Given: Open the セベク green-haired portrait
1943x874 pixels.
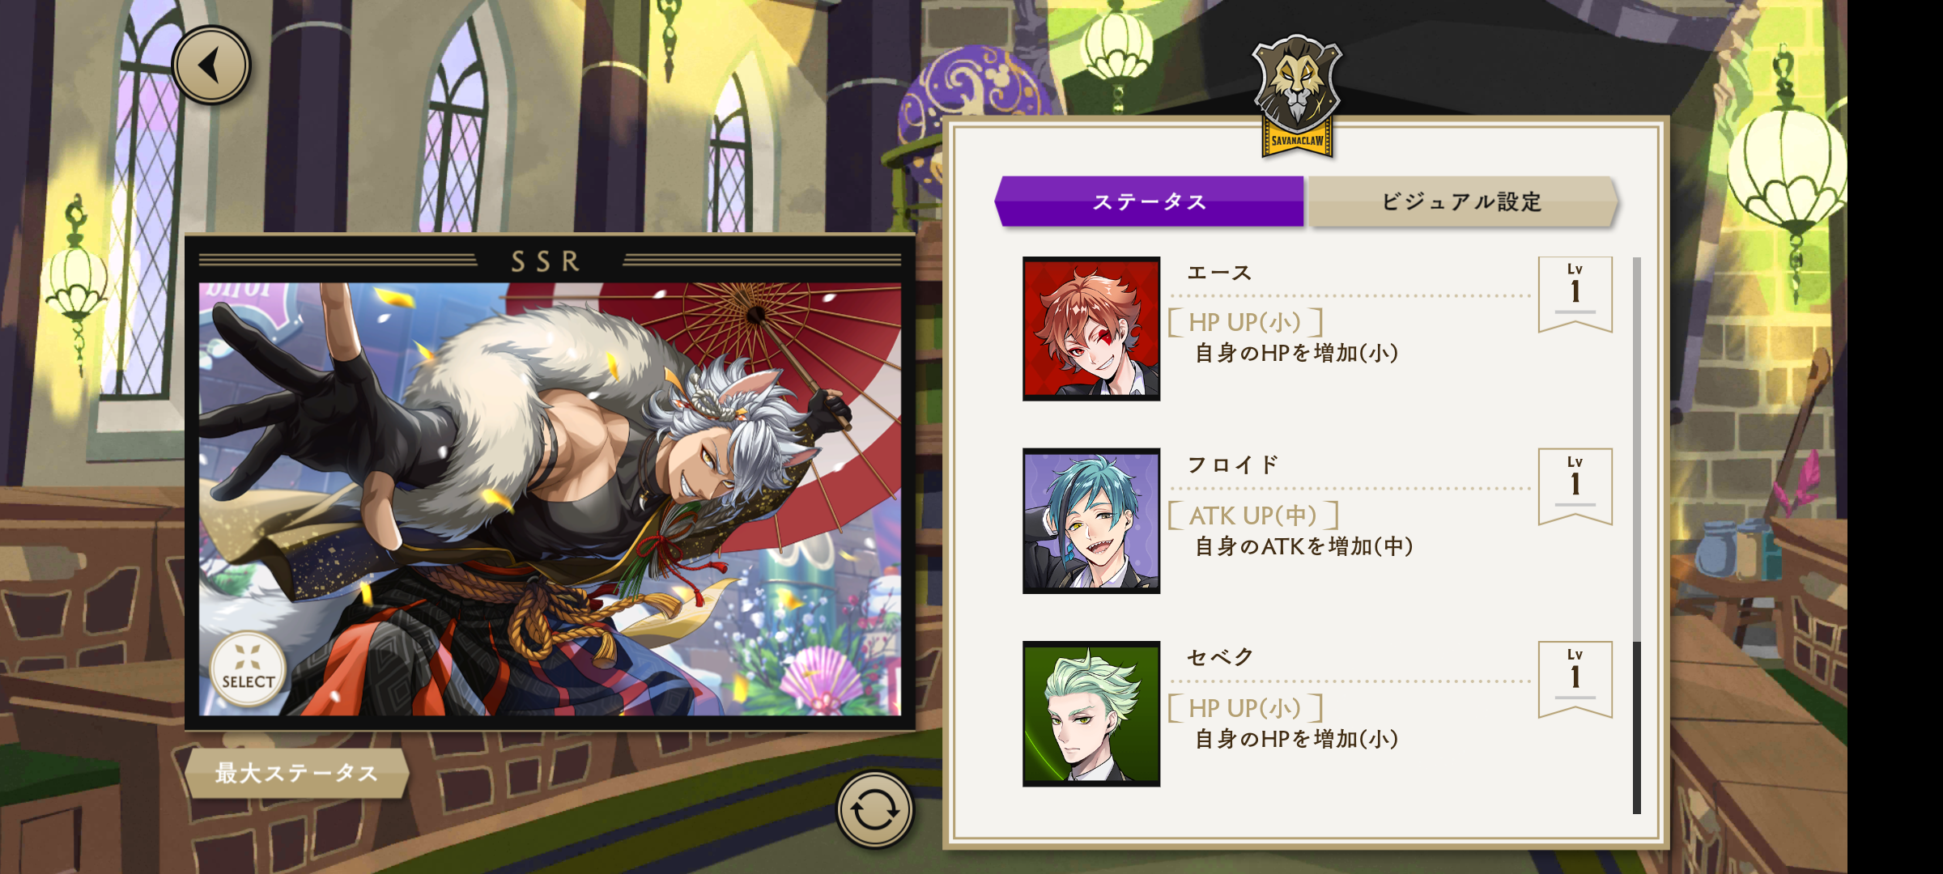Looking at the screenshot, I should tap(1091, 714).
